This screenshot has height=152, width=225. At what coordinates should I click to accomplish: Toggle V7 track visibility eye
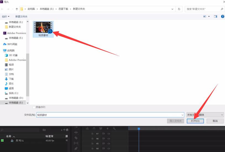tap(109, 134)
